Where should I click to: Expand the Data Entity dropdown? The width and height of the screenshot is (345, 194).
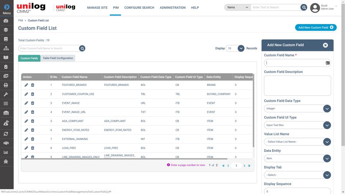click(x=327, y=158)
